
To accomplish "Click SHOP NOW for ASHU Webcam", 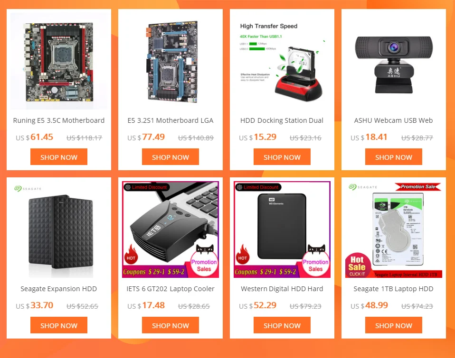I will 393,156.
